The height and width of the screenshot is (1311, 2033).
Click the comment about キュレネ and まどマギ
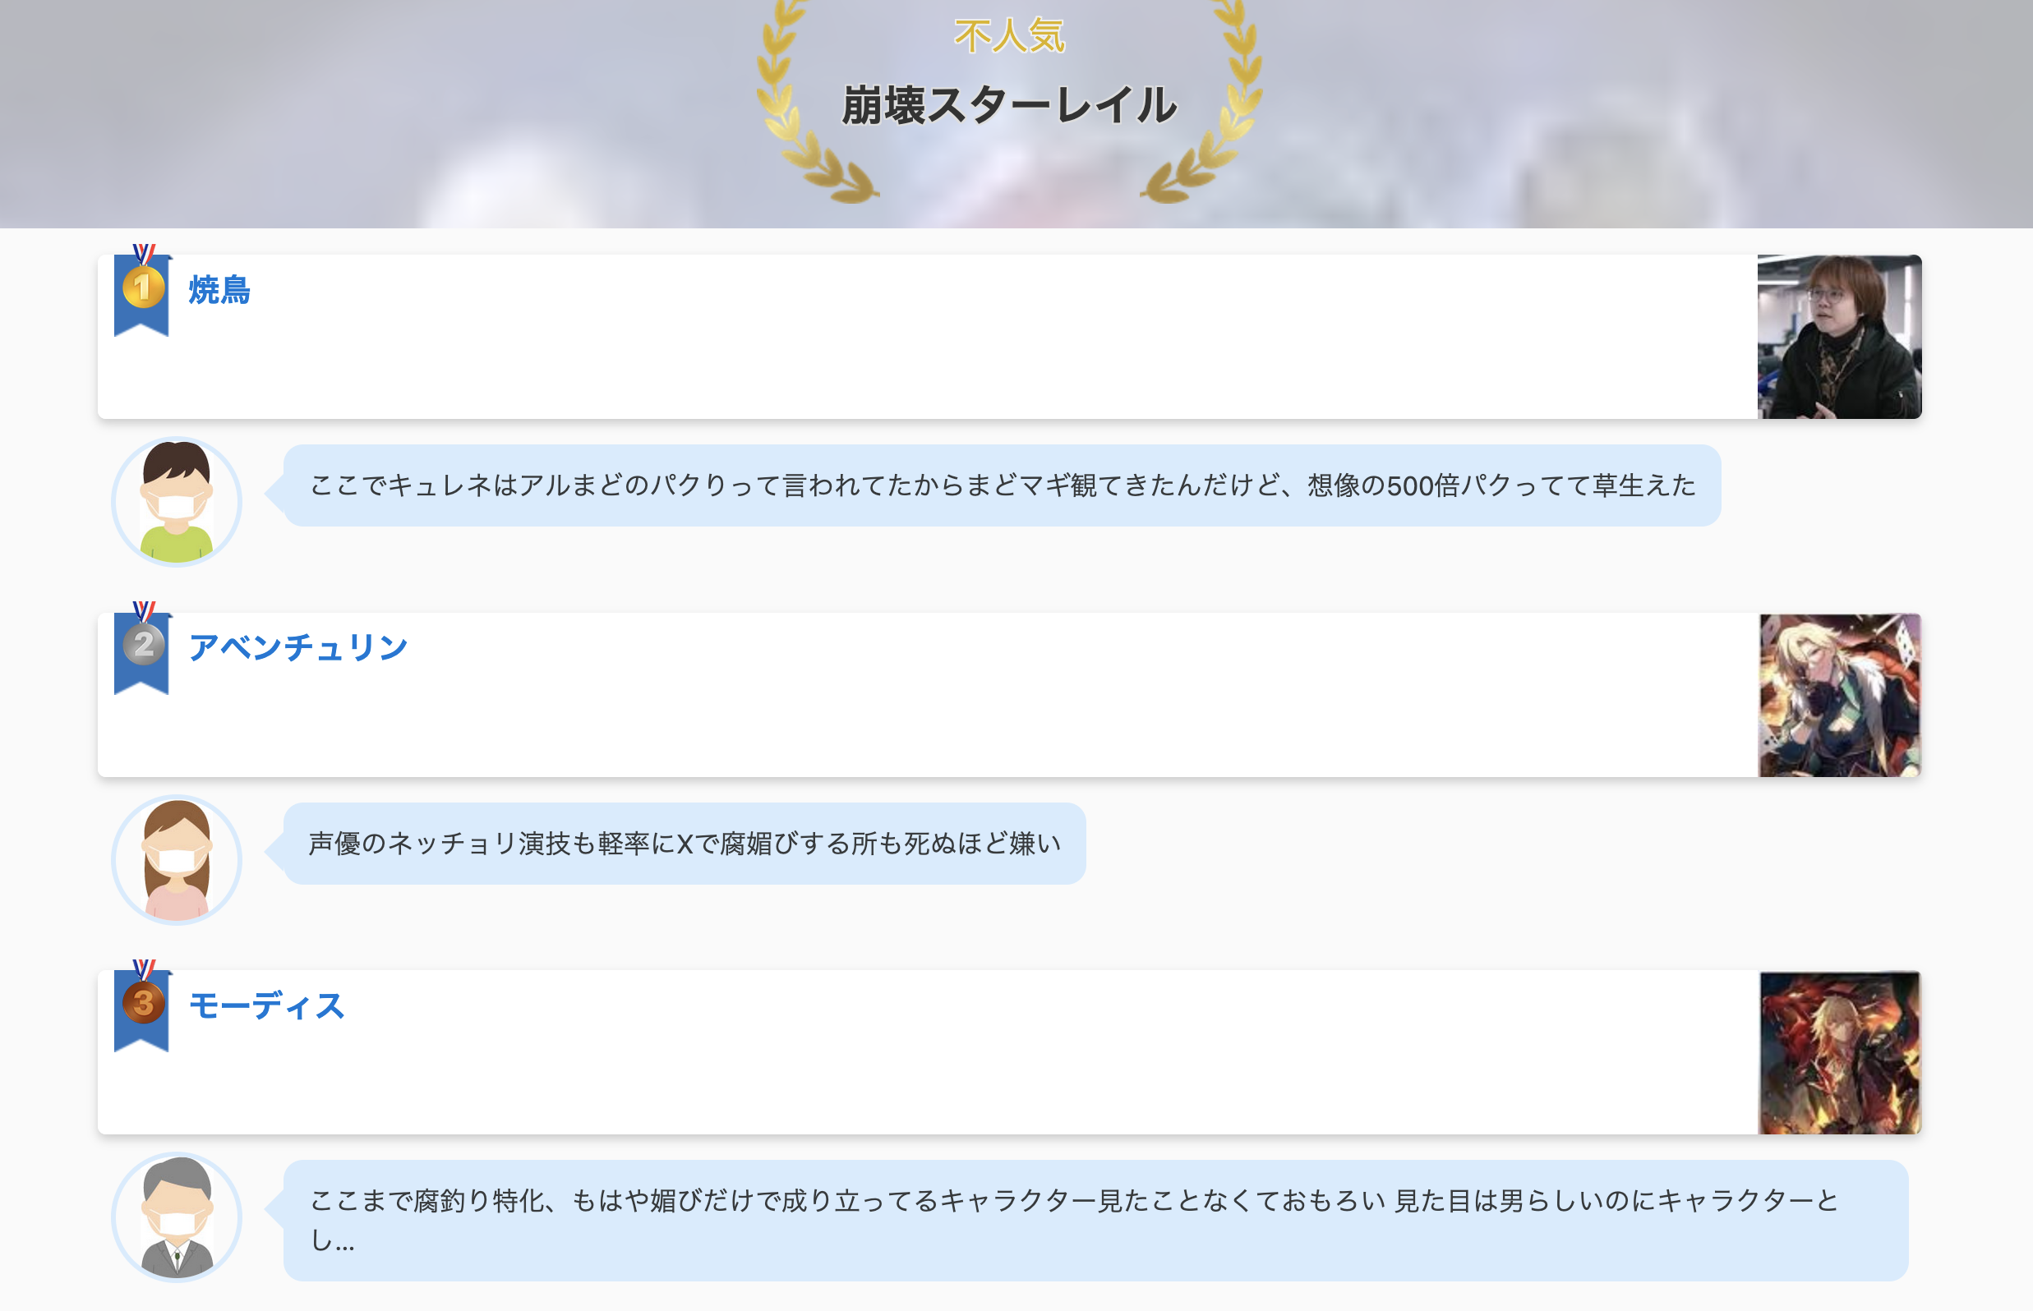(1002, 485)
